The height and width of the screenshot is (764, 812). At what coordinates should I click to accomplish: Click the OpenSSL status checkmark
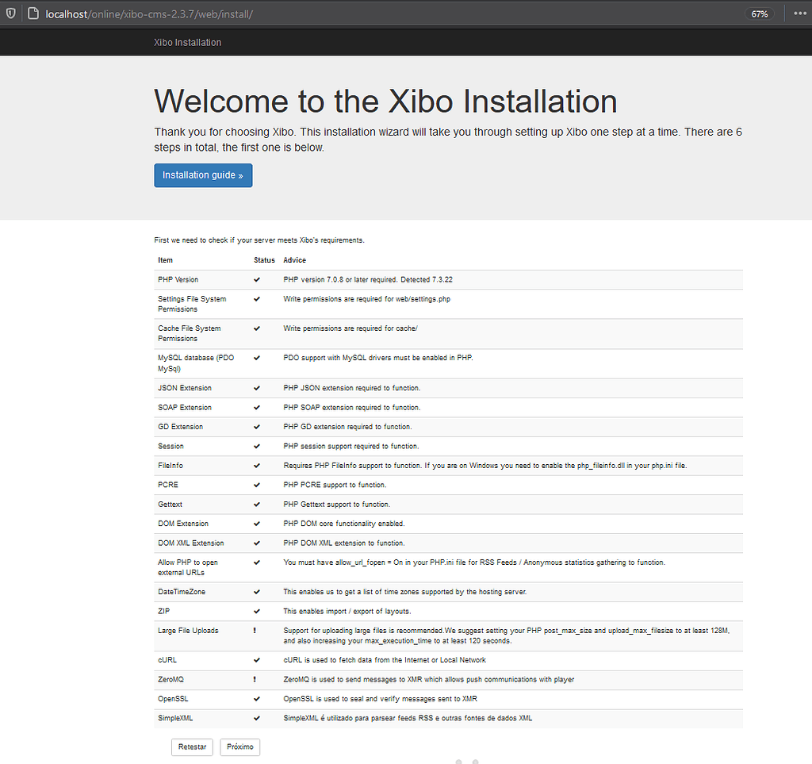[257, 698]
